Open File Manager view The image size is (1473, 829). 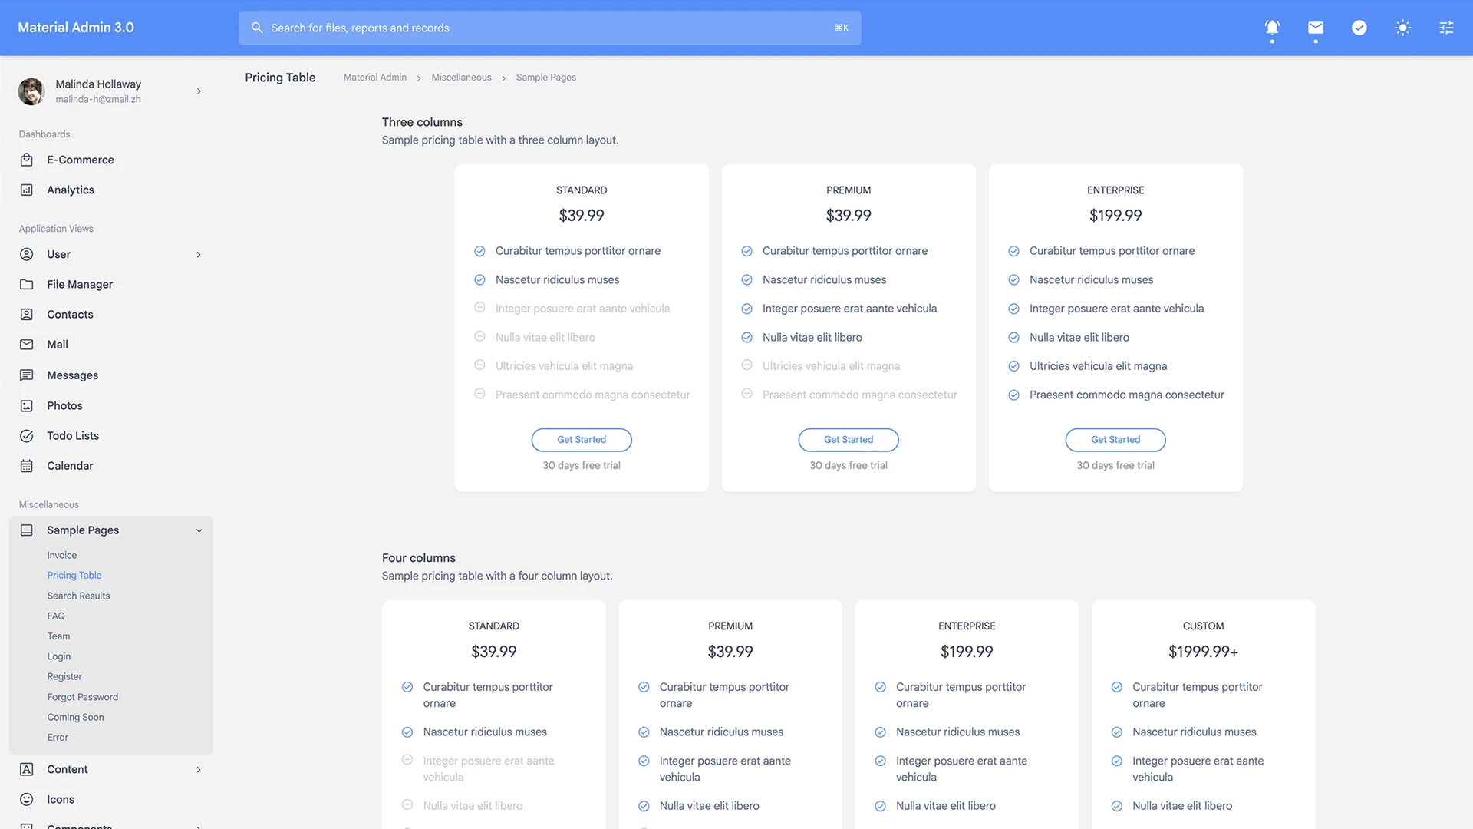coord(80,284)
